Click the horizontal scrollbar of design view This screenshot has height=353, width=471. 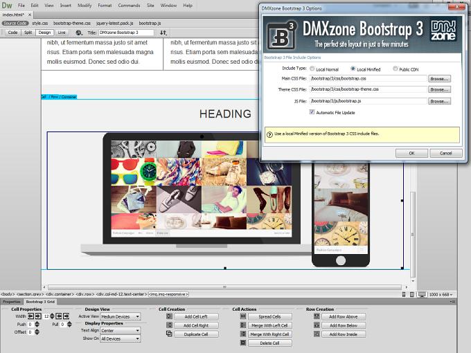(224, 287)
